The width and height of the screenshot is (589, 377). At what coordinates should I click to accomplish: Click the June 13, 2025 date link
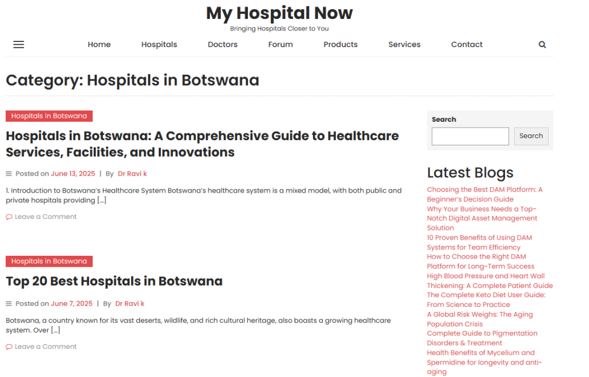(73, 174)
